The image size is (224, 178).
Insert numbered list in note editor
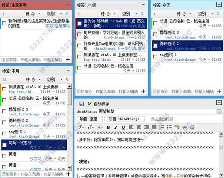(162, 127)
